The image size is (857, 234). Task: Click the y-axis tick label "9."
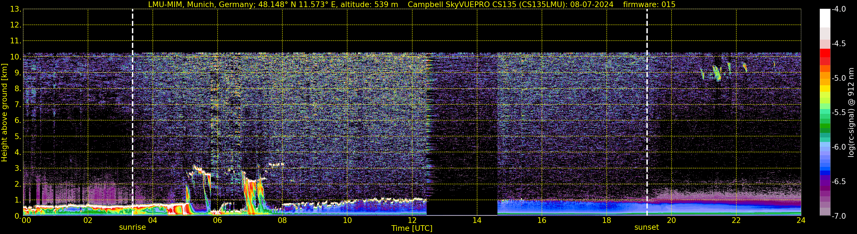[18, 73]
